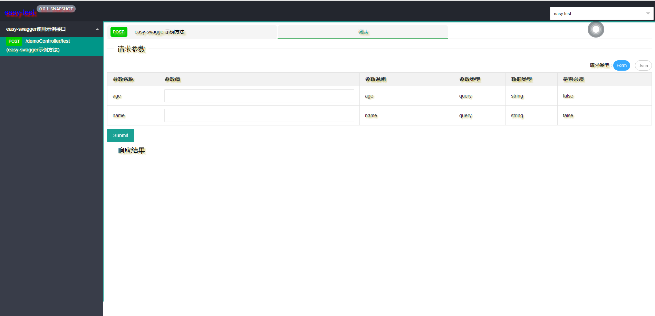This screenshot has width=655, height=316.
Task: Click the easy-test logo
Action: pyautogui.click(x=20, y=13)
